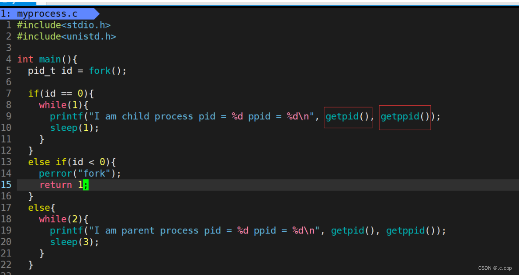The image size is (519, 275).
Task: Click the 'sleep(1);' statement
Action: [x=74, y=128]
